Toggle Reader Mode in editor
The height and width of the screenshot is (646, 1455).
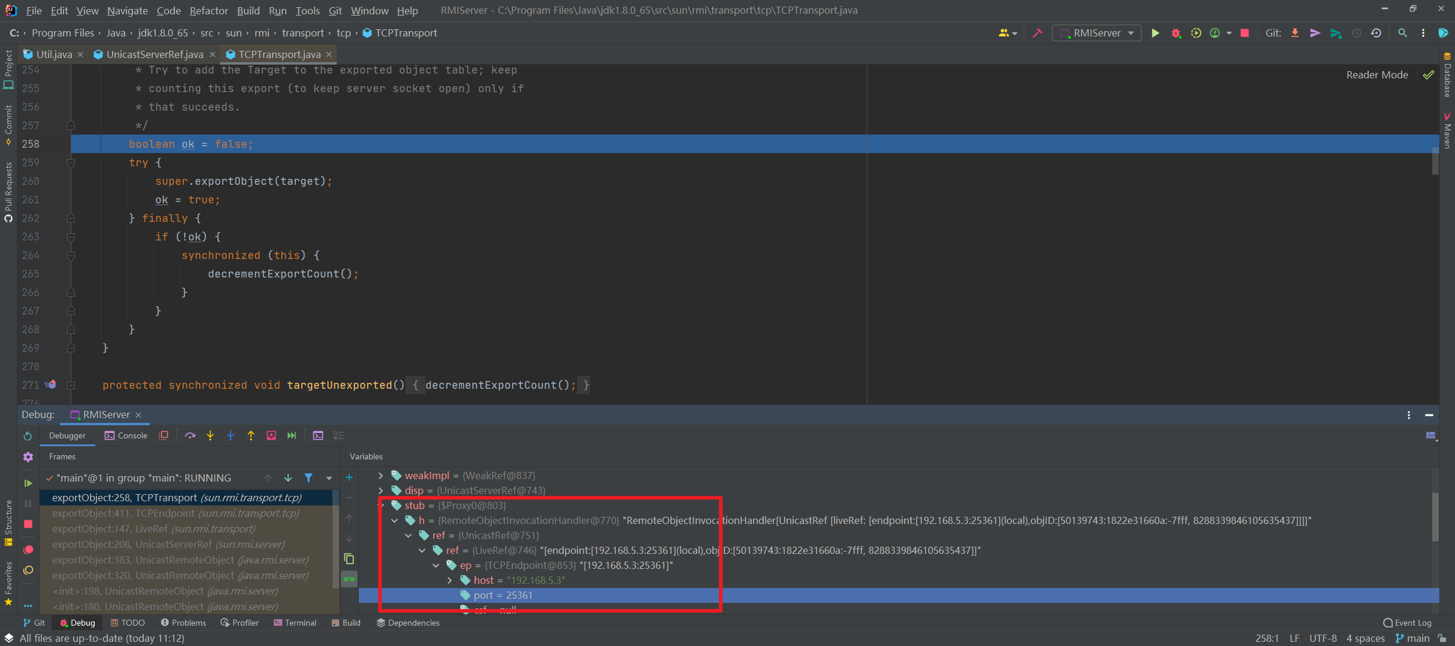click(1377, 75)
